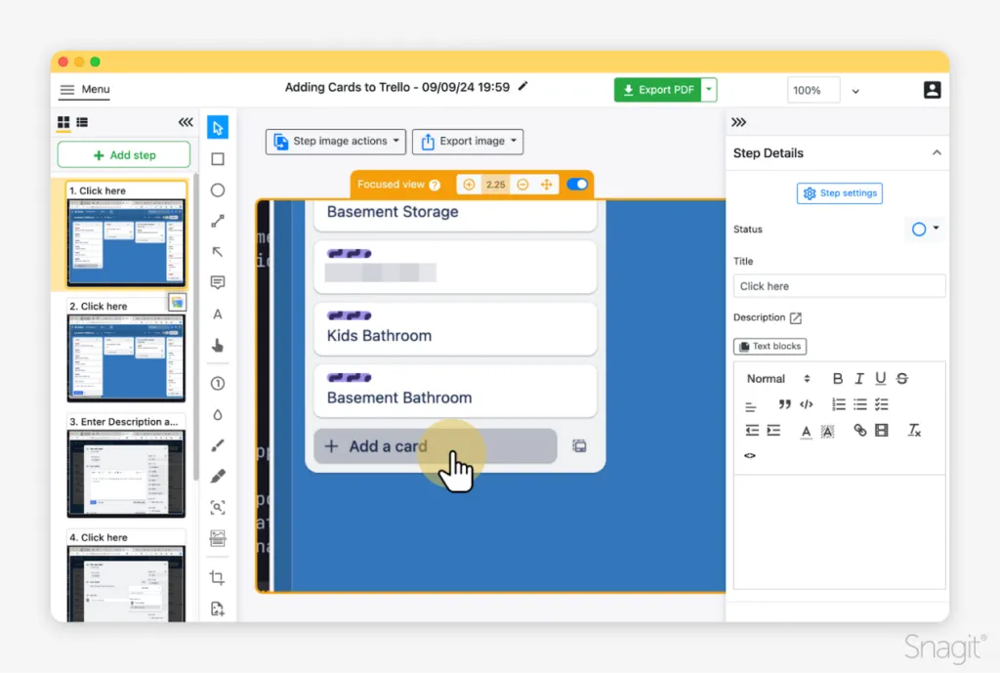Select the brush tool
The height and width of the screenshot is (673, 1000).
(x=218, y=445)
